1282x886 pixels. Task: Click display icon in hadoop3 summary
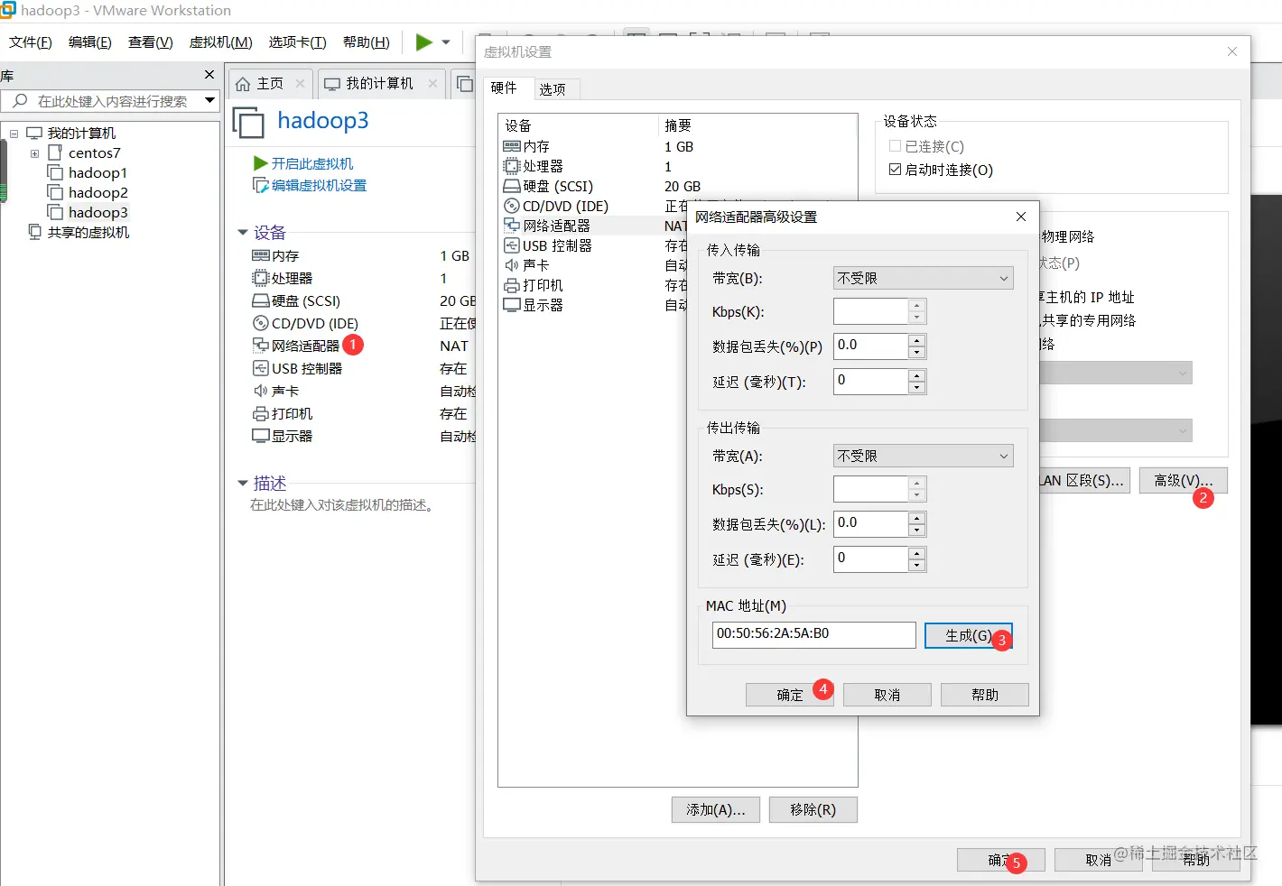(260, 436)
